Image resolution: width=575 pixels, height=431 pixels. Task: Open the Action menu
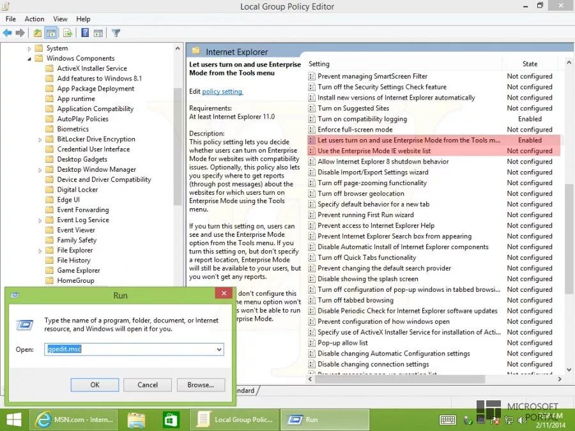tap(34, 19)
